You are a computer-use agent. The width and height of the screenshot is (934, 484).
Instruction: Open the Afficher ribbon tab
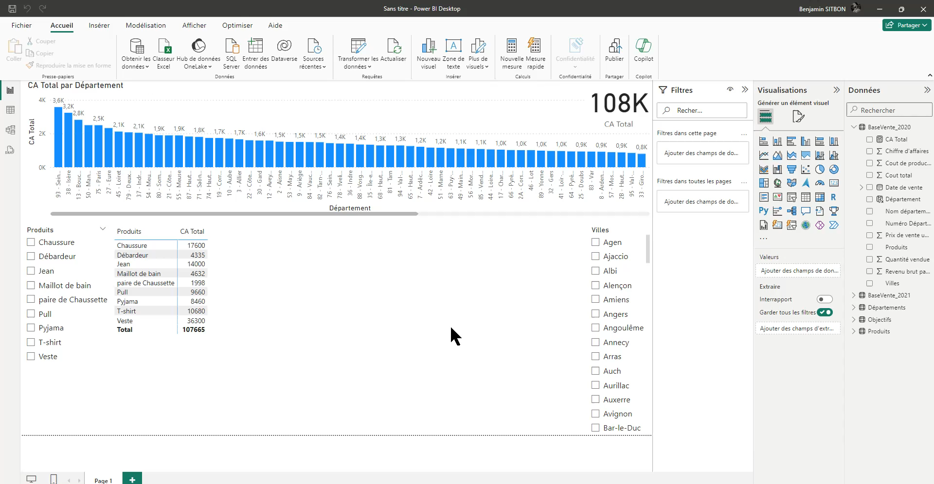pos(194,25)
